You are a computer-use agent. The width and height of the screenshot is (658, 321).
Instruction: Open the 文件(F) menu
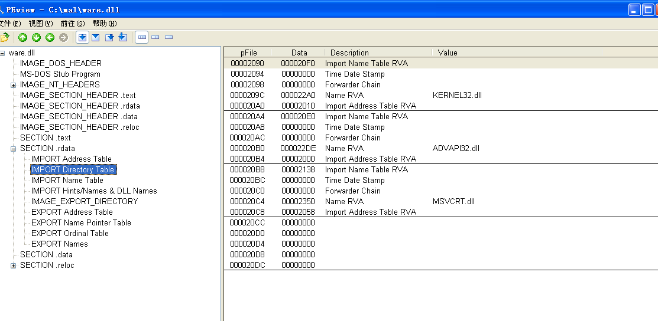click(10, 24)
